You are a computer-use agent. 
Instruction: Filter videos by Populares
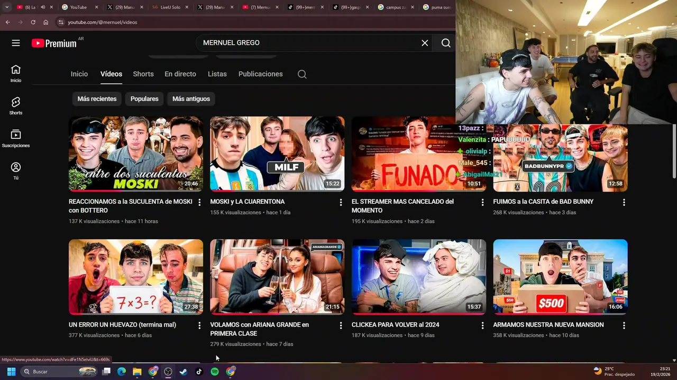point(144,99)
